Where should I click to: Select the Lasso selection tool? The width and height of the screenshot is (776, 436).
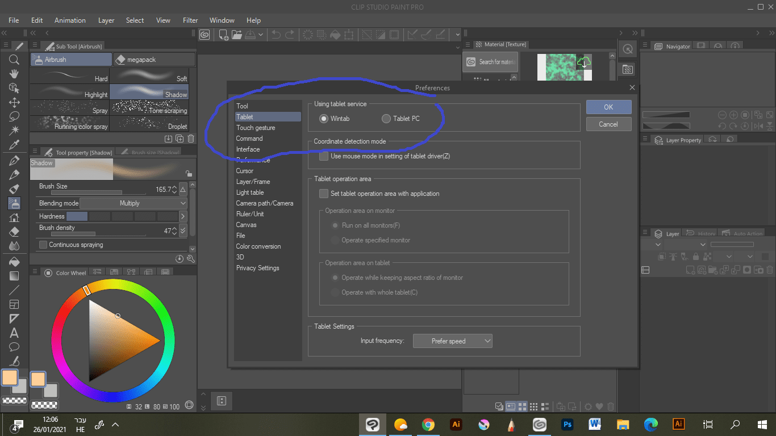14,116
